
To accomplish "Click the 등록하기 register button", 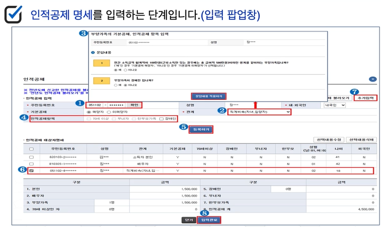I will 201,130.
